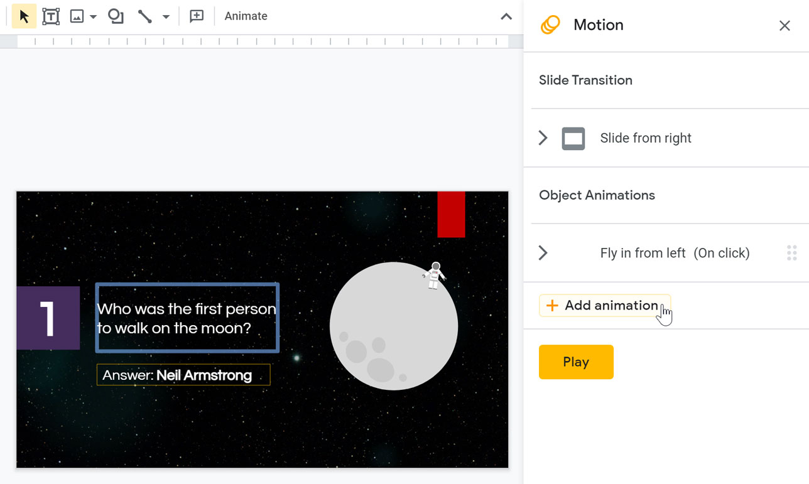Select the question text box on slide

pyautogui.click(x=187, y=317)
